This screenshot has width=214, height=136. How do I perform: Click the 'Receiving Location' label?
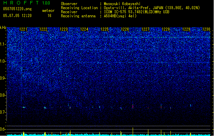(x=79, y=8)
